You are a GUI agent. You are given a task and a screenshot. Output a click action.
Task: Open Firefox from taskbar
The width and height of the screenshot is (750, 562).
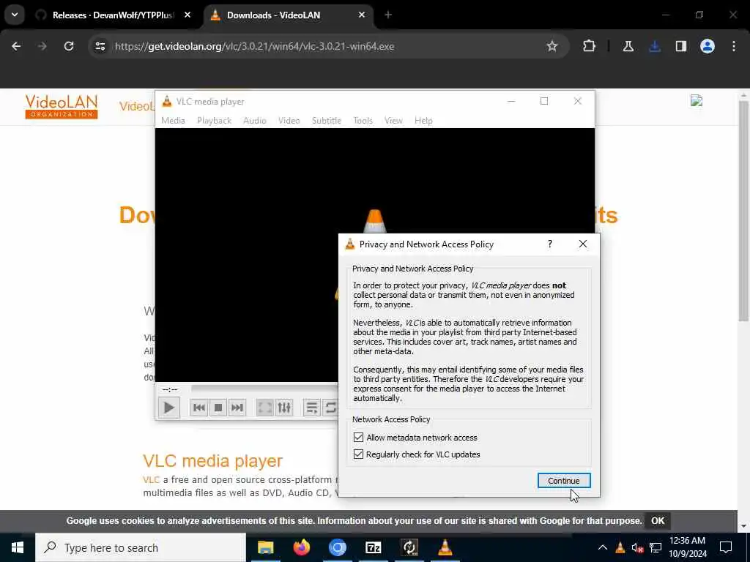(x=301, y=547)
